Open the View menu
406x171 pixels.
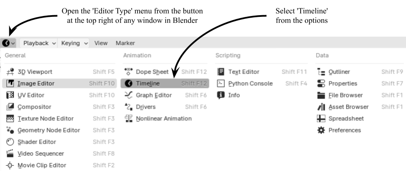[101, 43]
